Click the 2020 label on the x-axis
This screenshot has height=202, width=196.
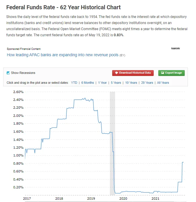click(123, 199)
